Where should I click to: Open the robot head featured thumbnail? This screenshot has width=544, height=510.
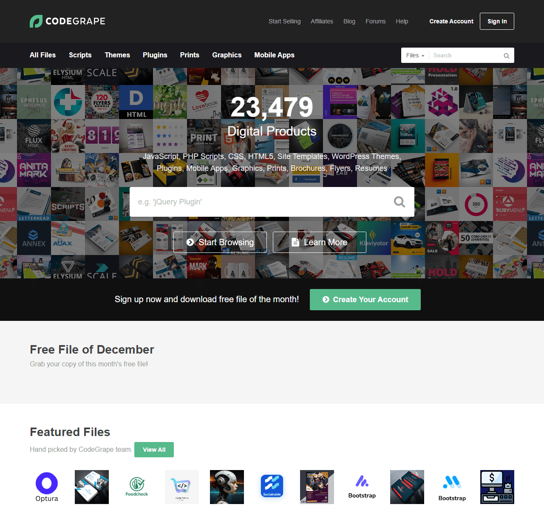(x=227, y=487)
